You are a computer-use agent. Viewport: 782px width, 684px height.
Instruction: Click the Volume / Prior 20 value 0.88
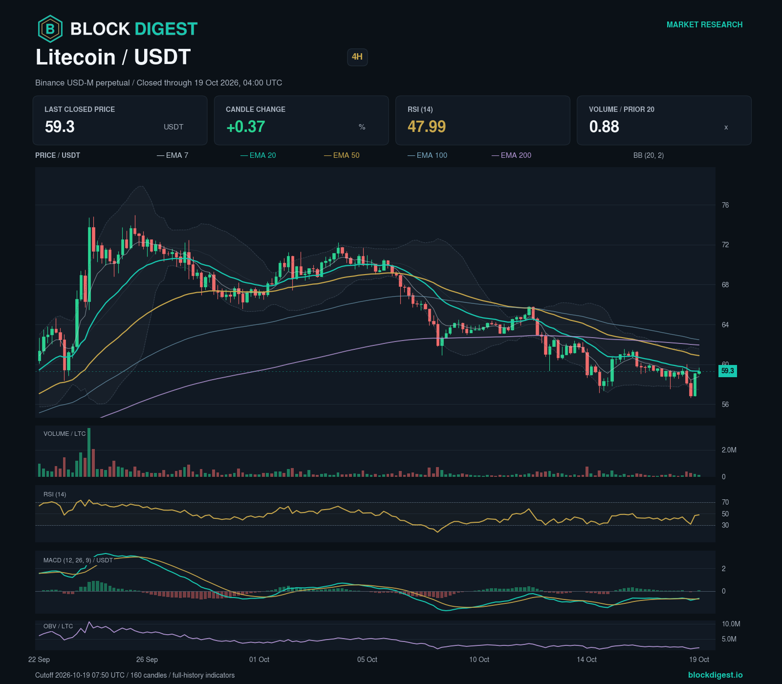[604, 127]
